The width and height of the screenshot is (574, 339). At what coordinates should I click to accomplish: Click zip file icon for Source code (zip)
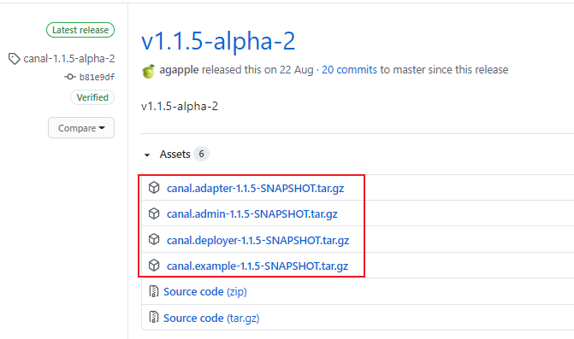[x=154, y=291]
